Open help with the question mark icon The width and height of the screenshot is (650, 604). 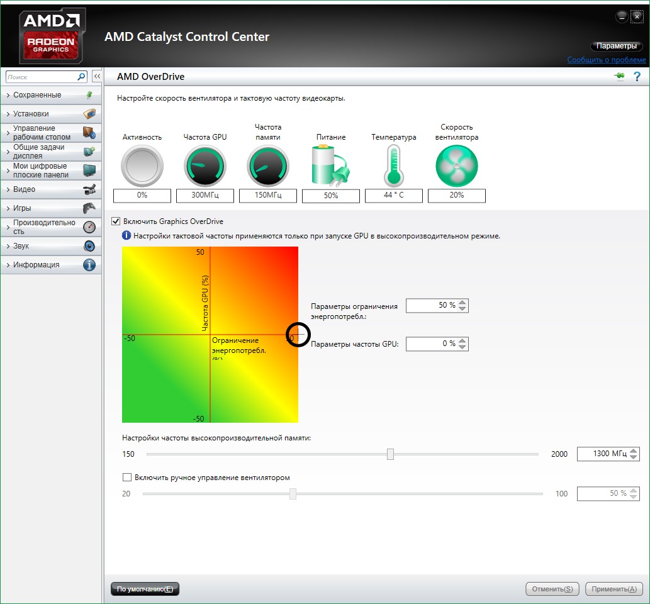(637, 76)
